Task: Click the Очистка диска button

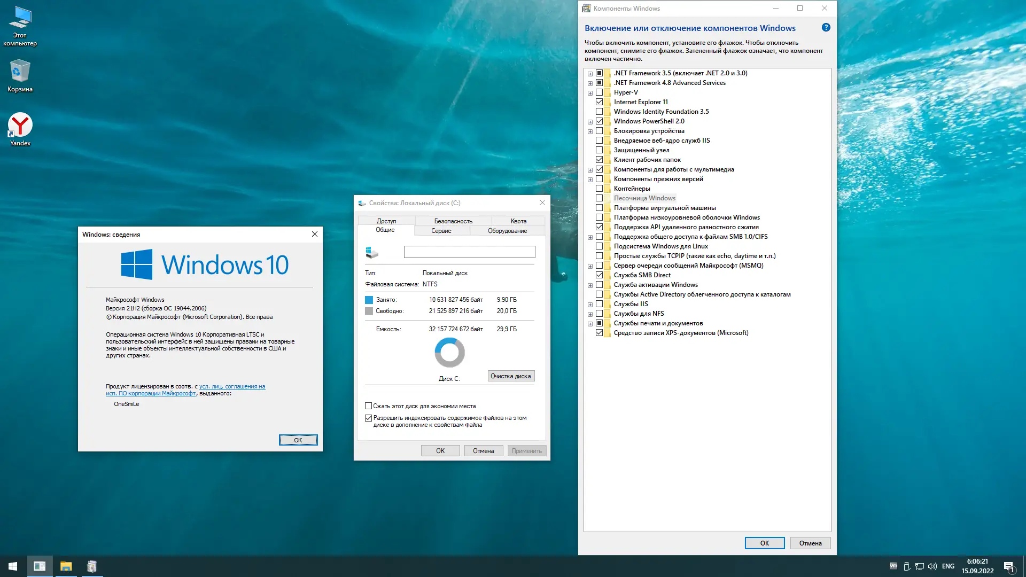Action: (x=510, y=376)
